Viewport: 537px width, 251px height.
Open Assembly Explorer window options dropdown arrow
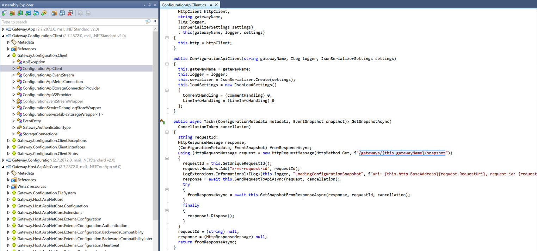(x=144, y=5)
